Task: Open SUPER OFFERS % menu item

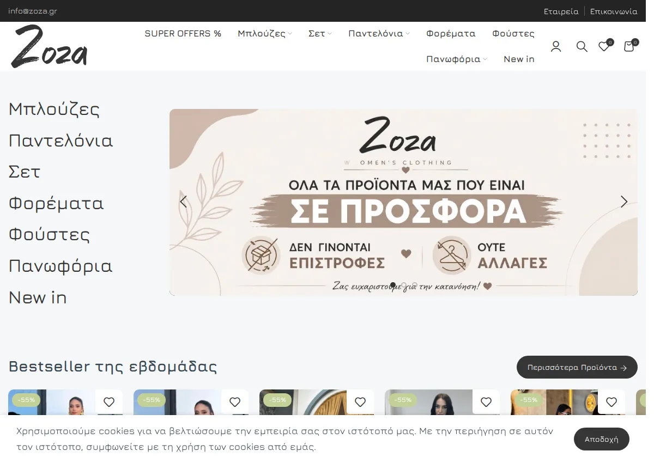Action: pyautogui.click(x=183, y=33)
